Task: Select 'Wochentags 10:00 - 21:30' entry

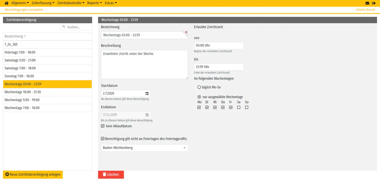Action: tap(47, 92)
